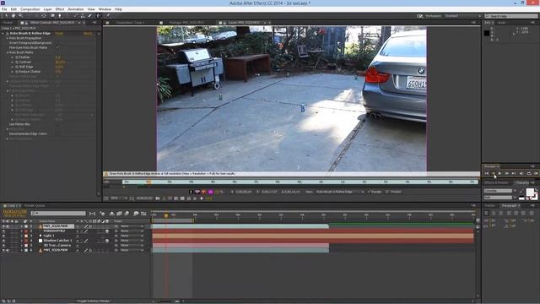Open the Window menu
This screenshot has width=540, height=304.
click(x=105, y=9)
